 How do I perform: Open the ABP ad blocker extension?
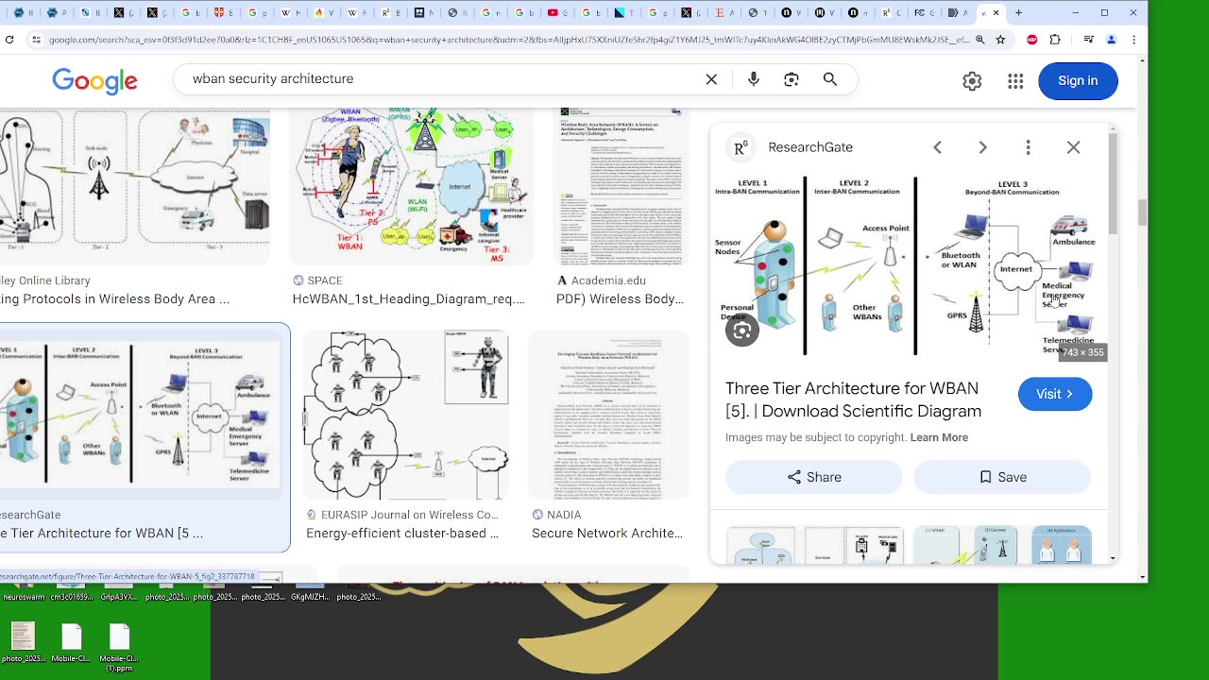coord(1032,40)
